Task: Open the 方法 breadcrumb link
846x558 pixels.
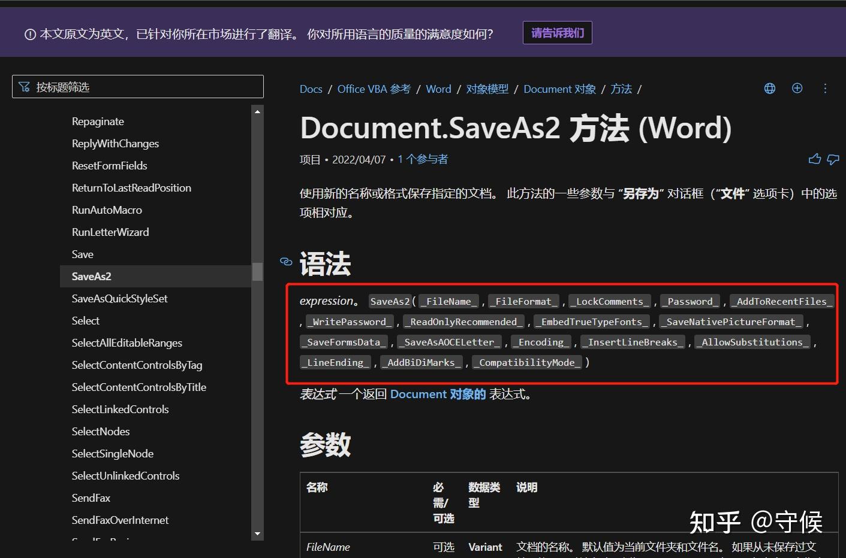Action: [x=621, y=89]
